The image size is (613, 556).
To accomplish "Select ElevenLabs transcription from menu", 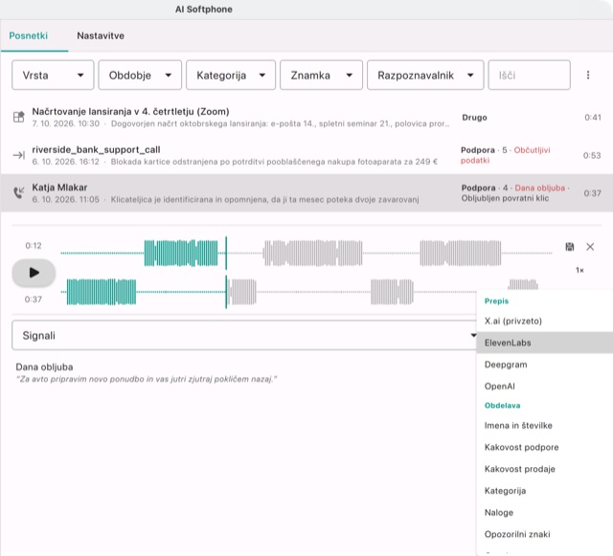I will pyautogui.click(x=545, y=343).
